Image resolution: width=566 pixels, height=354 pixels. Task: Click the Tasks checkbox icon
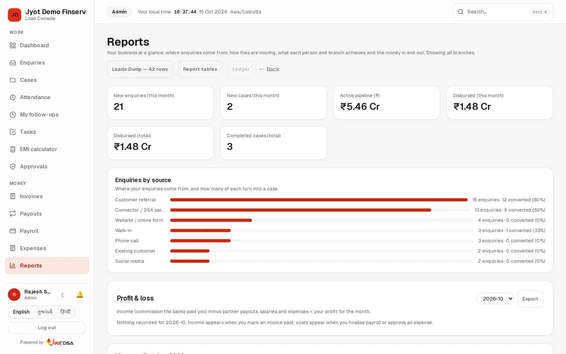[x=13, y=132]
